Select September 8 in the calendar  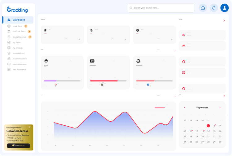tap(214, 126)
